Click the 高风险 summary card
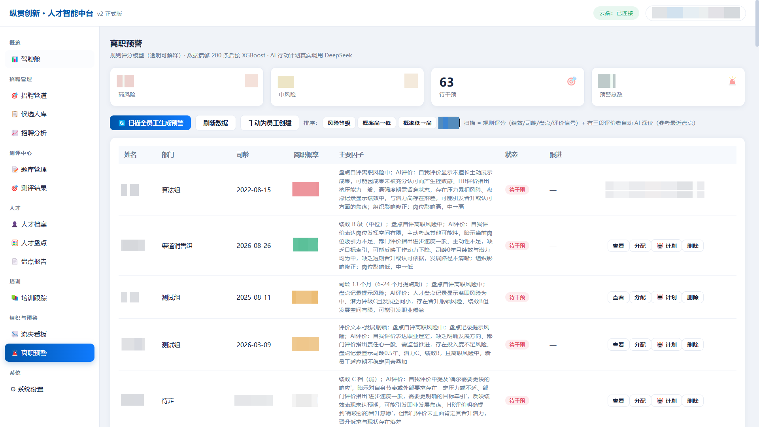The image size is (759, 427). click(x=187, y=87)
